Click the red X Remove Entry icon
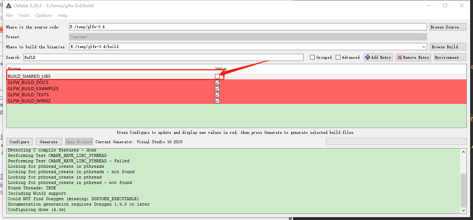 coord(400,57)
